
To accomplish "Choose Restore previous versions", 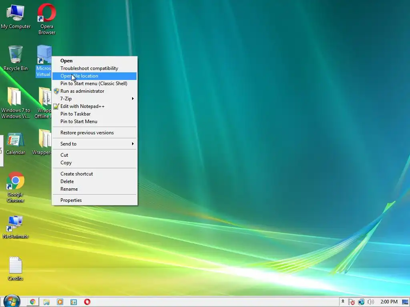I will click(x=94, y=133).
